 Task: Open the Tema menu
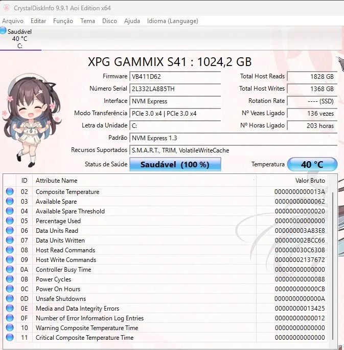[x=87, y=21]
